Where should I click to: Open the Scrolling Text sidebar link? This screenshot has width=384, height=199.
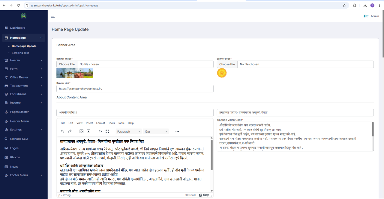pos(20,53)
